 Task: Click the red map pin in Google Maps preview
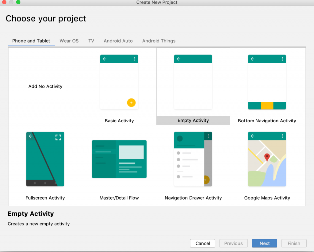[267, 157]
